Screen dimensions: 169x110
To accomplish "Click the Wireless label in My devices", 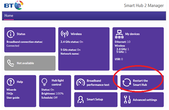I will (x=120, y=46).
